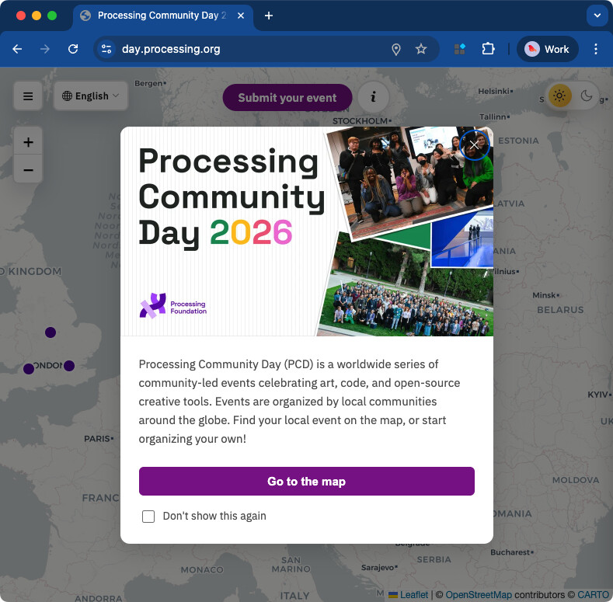613x602 pixels.
Task: Click the Submit your event button
Action: [x=287, y=97]
